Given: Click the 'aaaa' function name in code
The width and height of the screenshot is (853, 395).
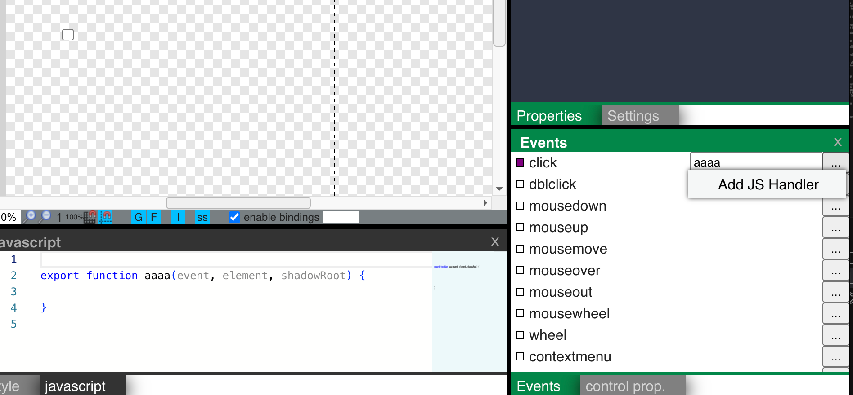Looking at the screenshot, I should pos(157,276).
